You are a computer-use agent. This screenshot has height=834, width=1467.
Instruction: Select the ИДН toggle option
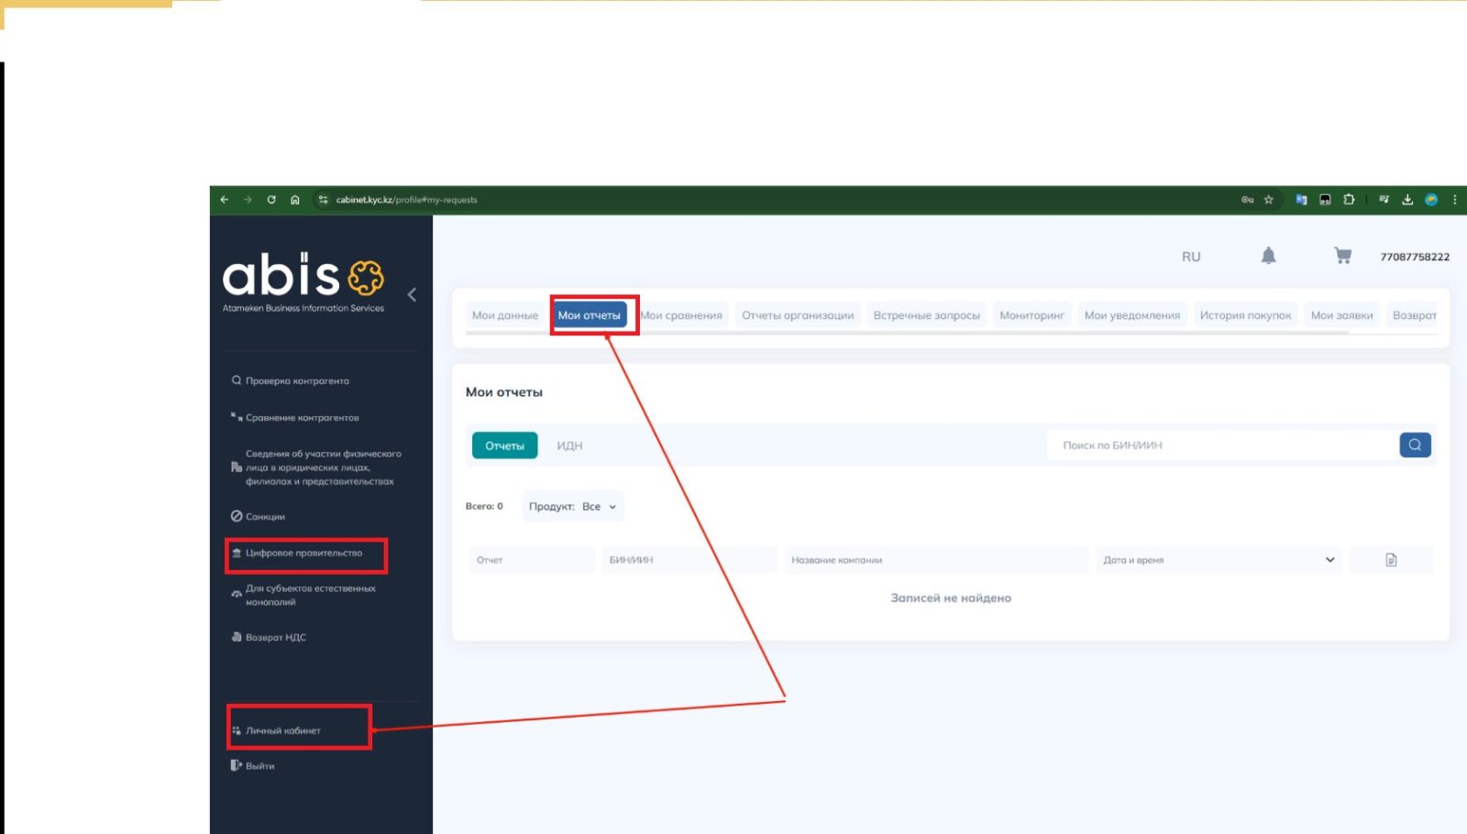[x=569, y=446]
